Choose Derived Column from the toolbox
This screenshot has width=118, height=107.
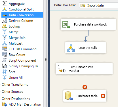[21, 21]
